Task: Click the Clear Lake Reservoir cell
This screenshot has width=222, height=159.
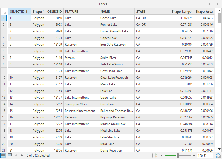Action: 117,78
